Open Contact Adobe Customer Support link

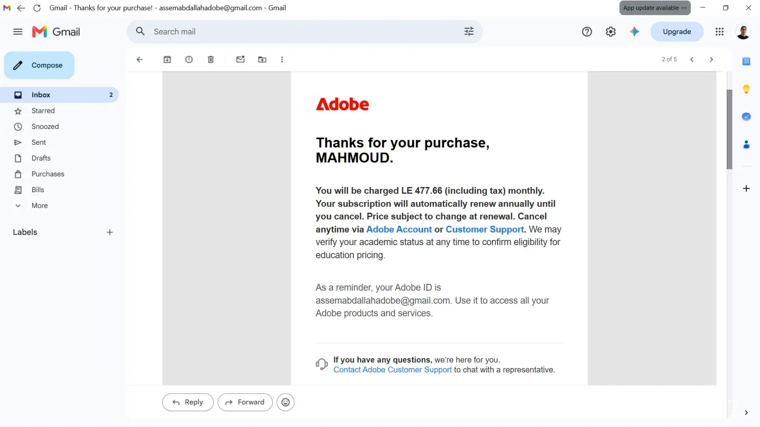[392, 370]
